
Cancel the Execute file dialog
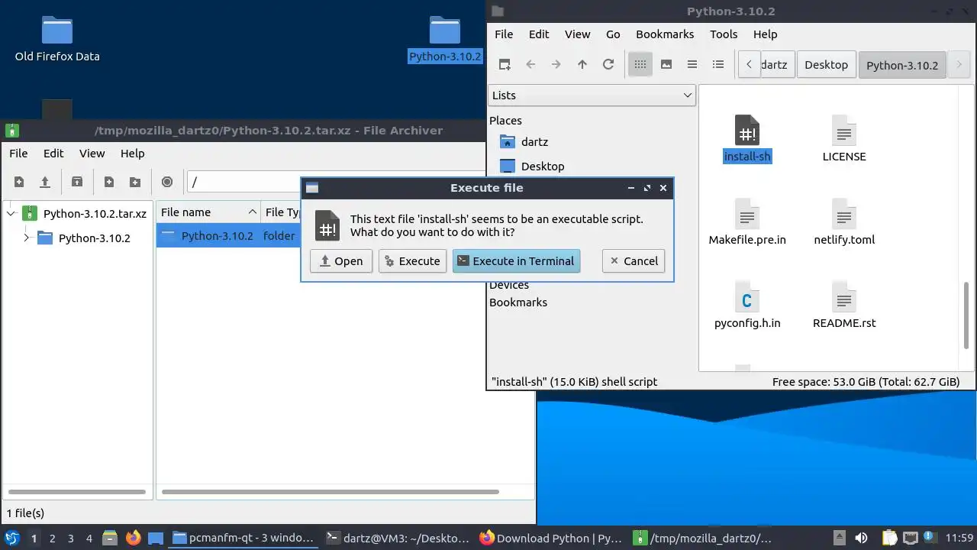[x=634, y=261]
